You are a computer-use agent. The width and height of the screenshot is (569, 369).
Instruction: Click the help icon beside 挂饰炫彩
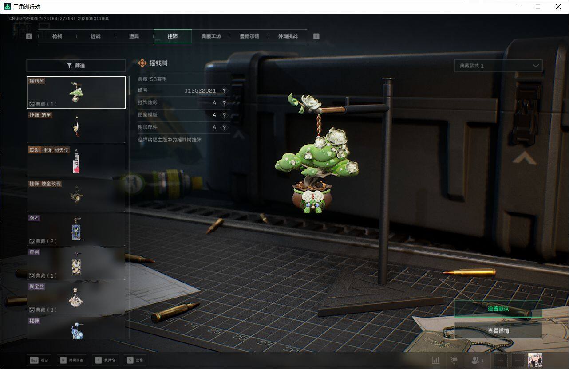(x=224, y=103)
